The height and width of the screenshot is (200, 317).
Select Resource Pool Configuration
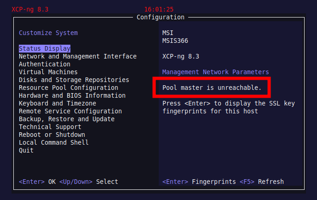69,88
